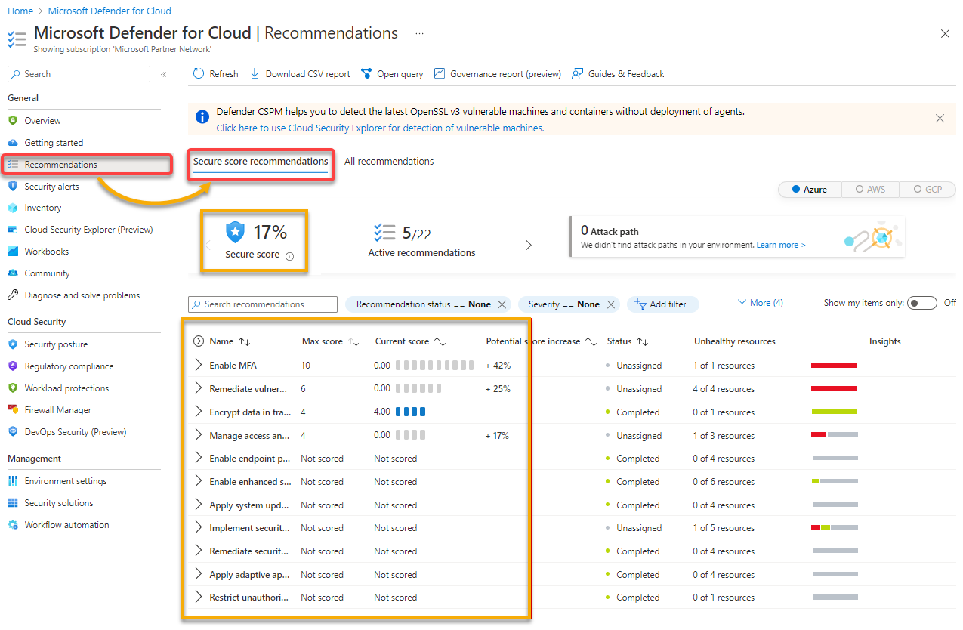Sort by the Current score column header

pos(410,341)
